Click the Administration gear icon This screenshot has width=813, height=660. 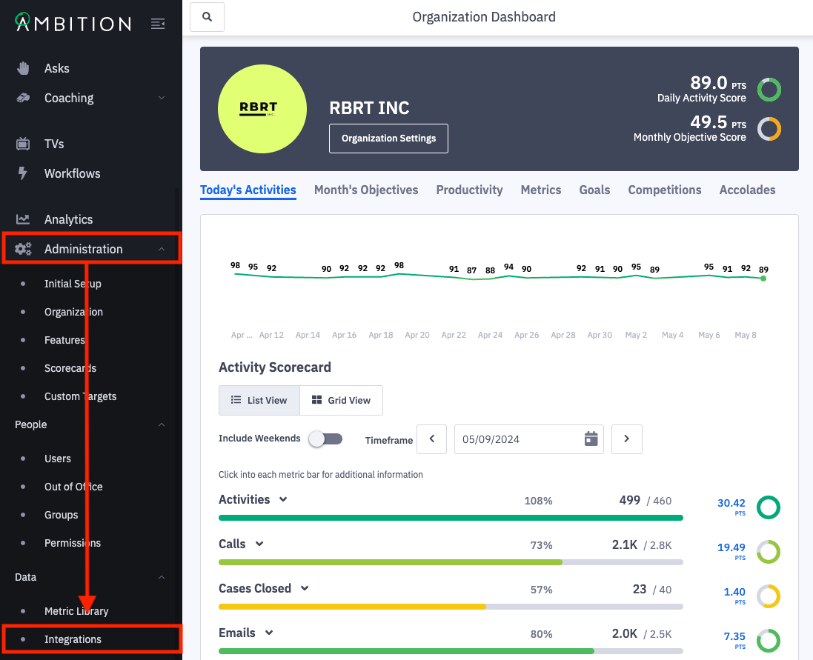coord(23,249)
